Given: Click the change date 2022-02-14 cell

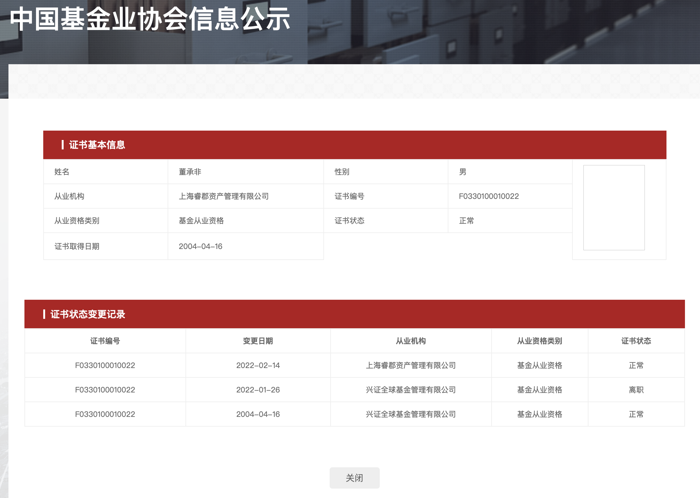Looking at the screenshot, I should pyautogui.click(x=258, y=365).
